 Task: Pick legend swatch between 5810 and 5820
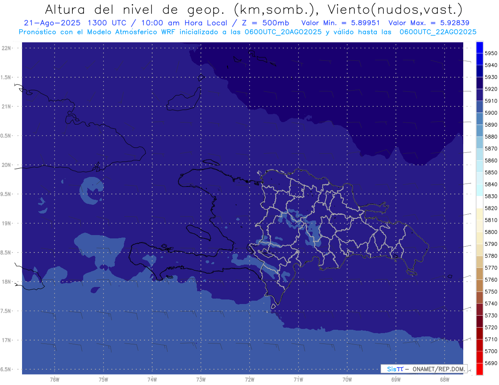[x=479, y=214]
